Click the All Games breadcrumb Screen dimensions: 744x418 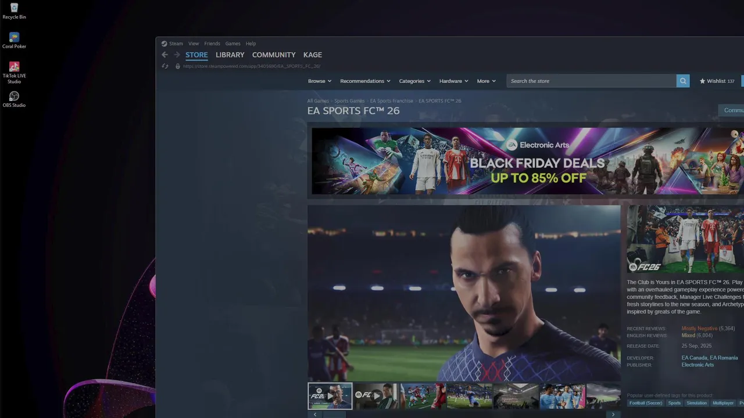318,101
